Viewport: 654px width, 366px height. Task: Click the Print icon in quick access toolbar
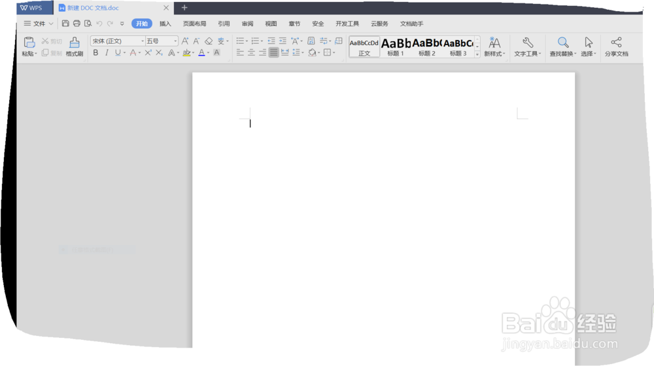pyautogui.click(x=77, y=24)
